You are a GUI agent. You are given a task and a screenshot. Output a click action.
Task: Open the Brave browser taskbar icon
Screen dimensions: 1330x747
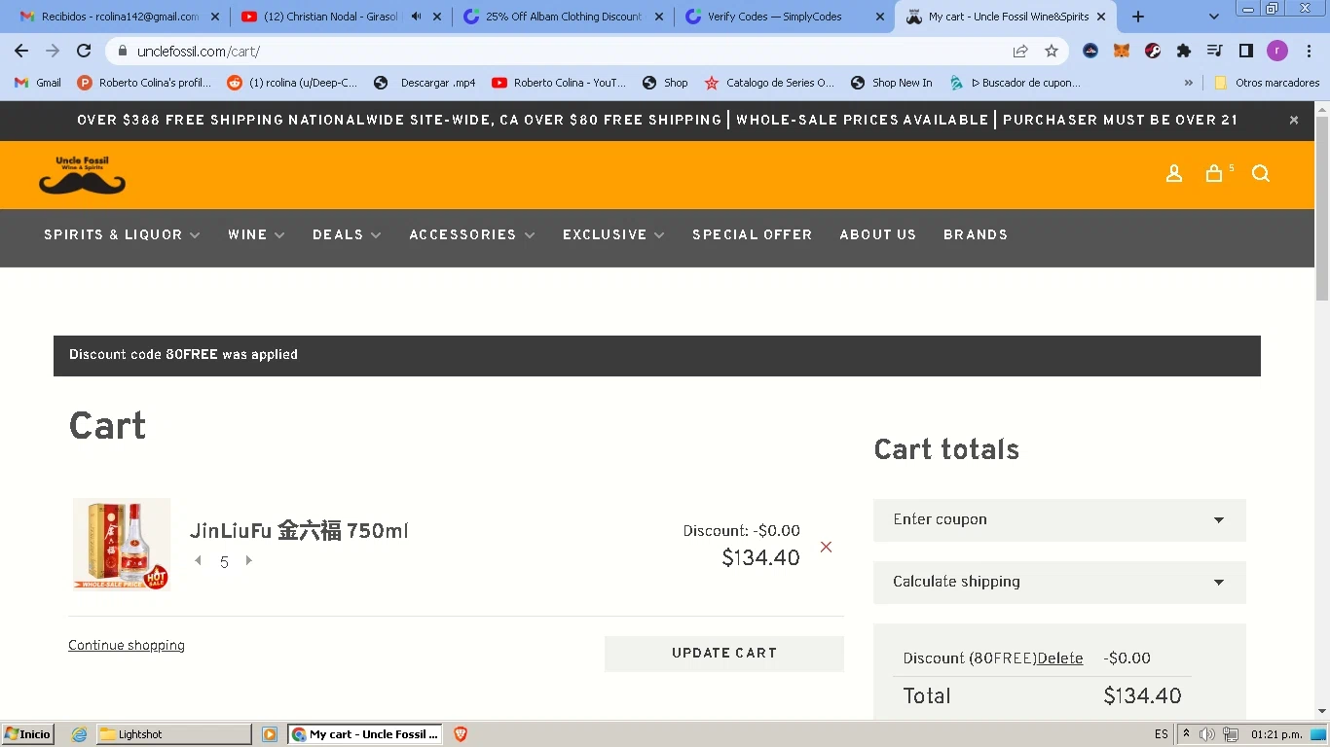[461, 734]
